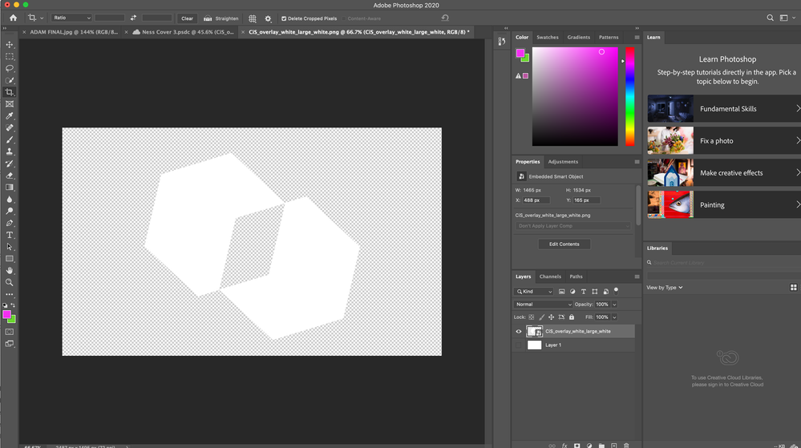The width and height of the screenshot is (801, 448).
Task: Open crop overlay grid options
Action: tap(253, 18)
